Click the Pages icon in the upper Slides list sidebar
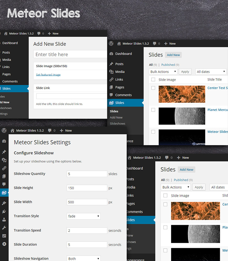Viewport: 228px width, 261px height. click(x=111, y=87)
